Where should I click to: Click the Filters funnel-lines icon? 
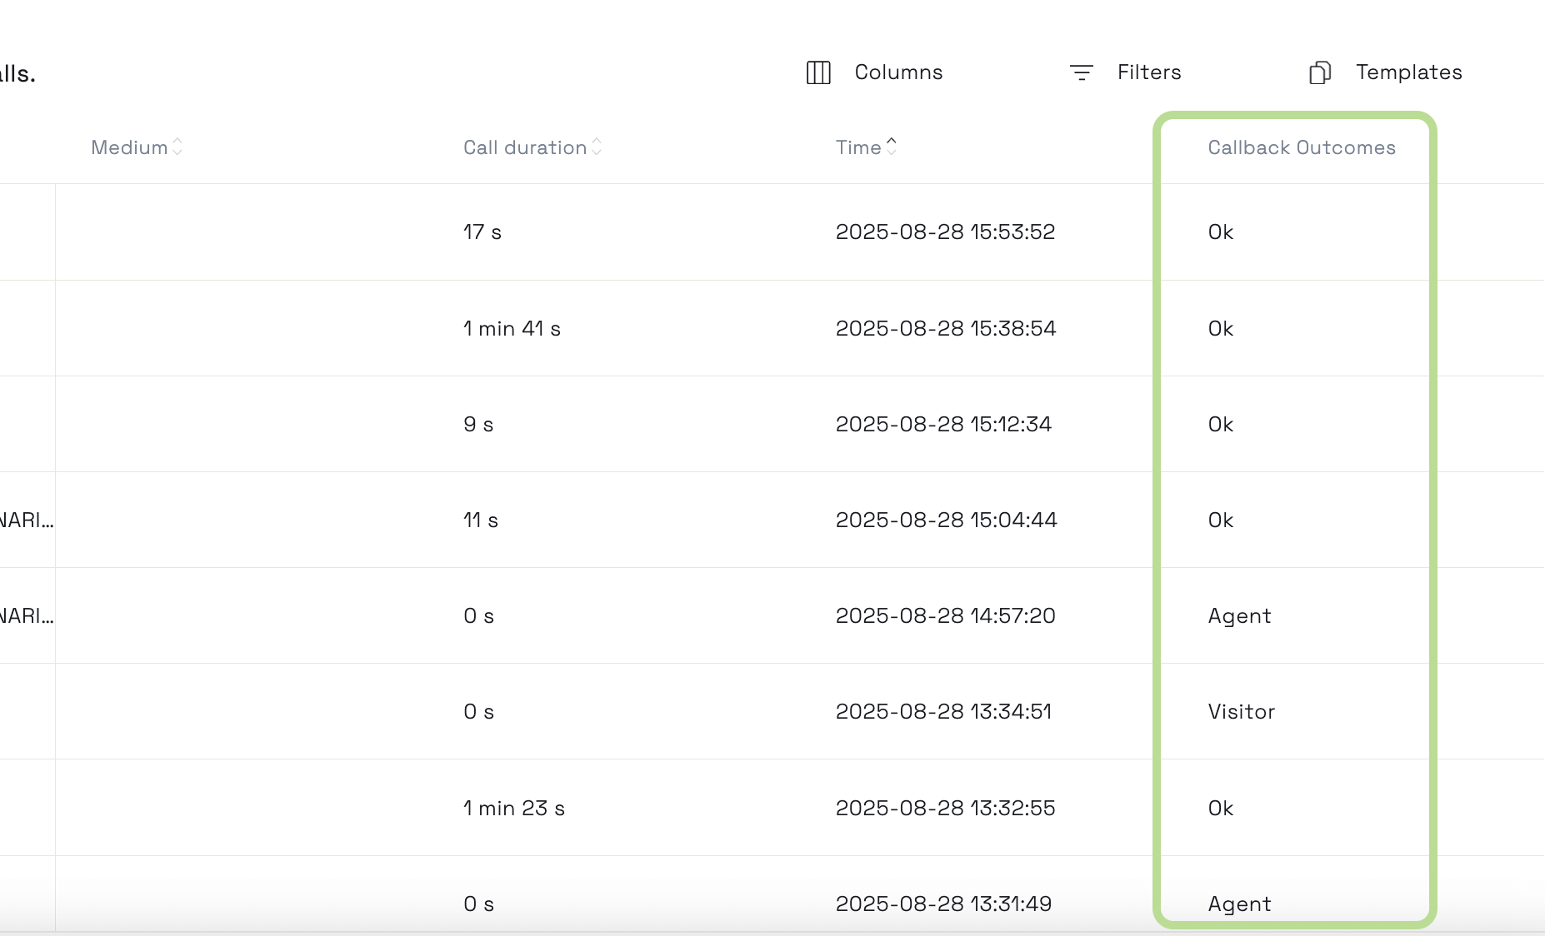point(1081,72)
